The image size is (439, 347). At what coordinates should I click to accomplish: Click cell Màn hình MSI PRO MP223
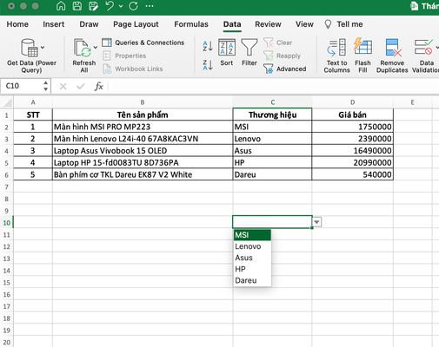pos(143,127)
